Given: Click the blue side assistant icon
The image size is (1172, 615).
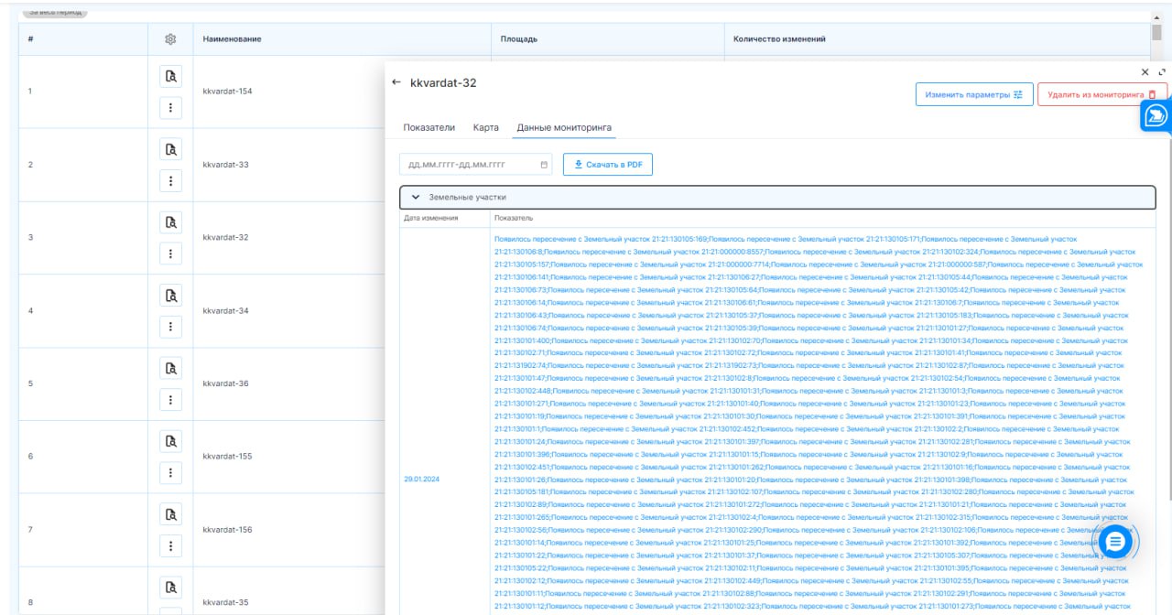Looking at the screenshot, I should pos(1156,115).
